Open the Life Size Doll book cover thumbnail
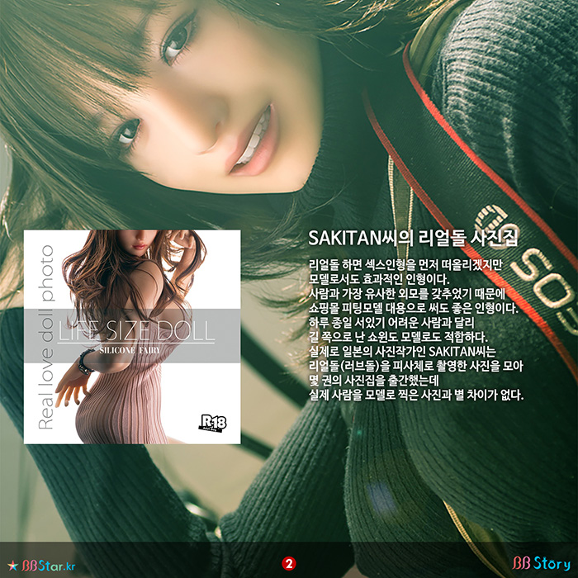578x578 pixels. (132, 337)
